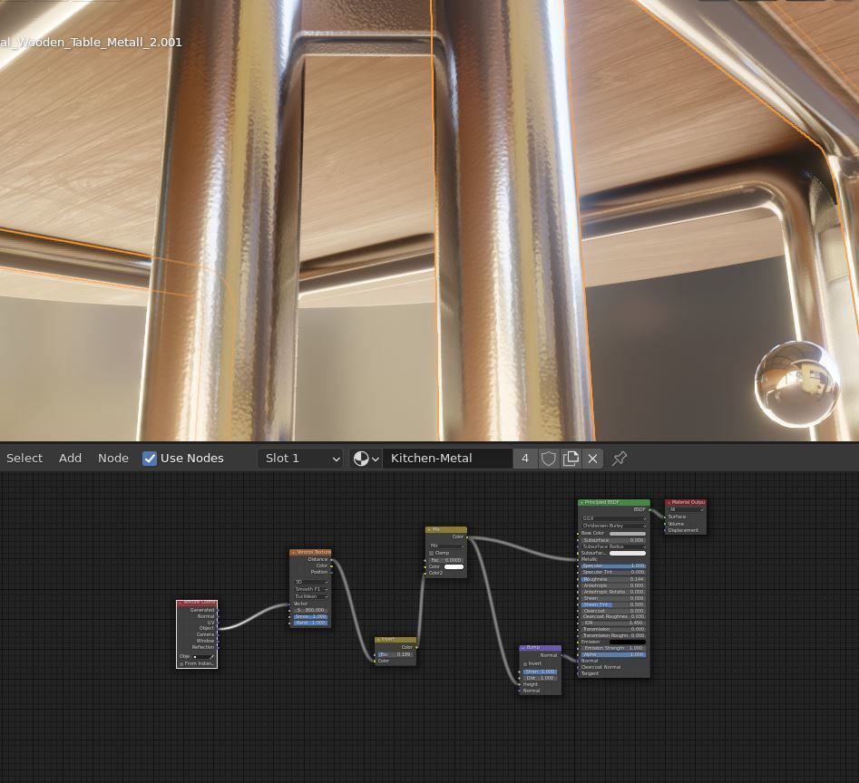This screenshot has width=859, height=783.
Task: Open the Christensen-Burley subsurface method dropdown
Action: 613,526
